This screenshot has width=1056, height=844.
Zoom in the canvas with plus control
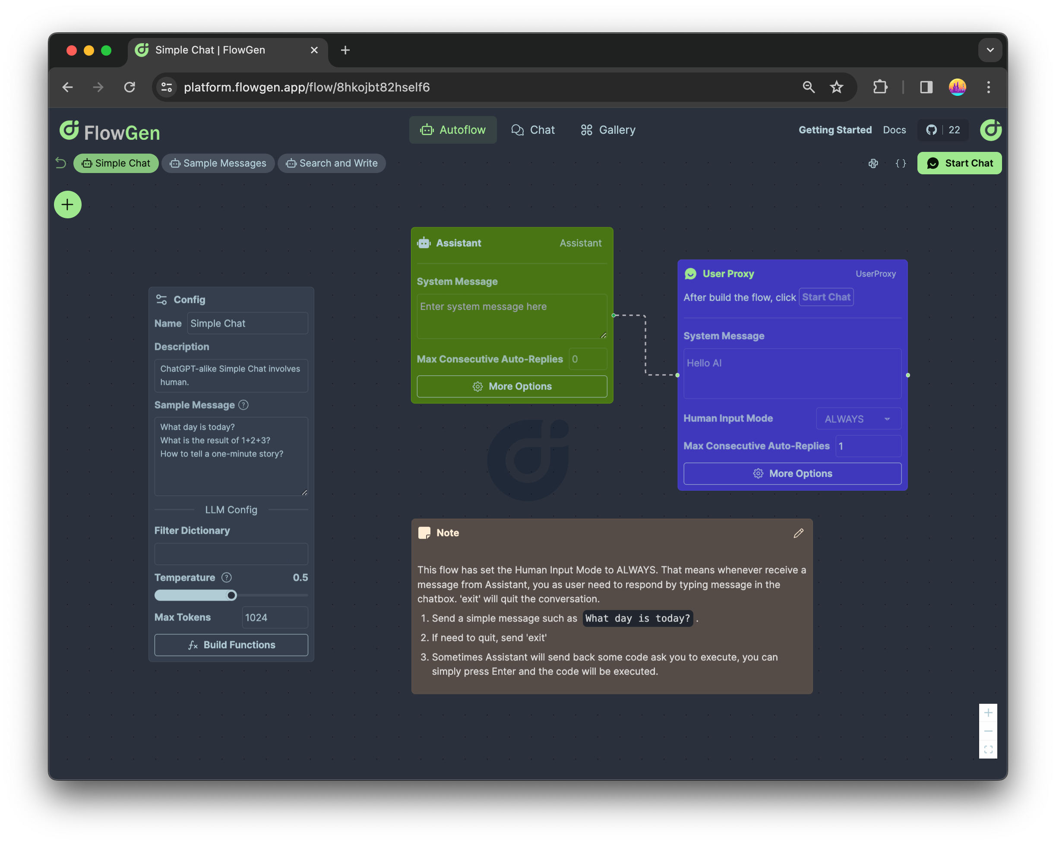point(988,713)
